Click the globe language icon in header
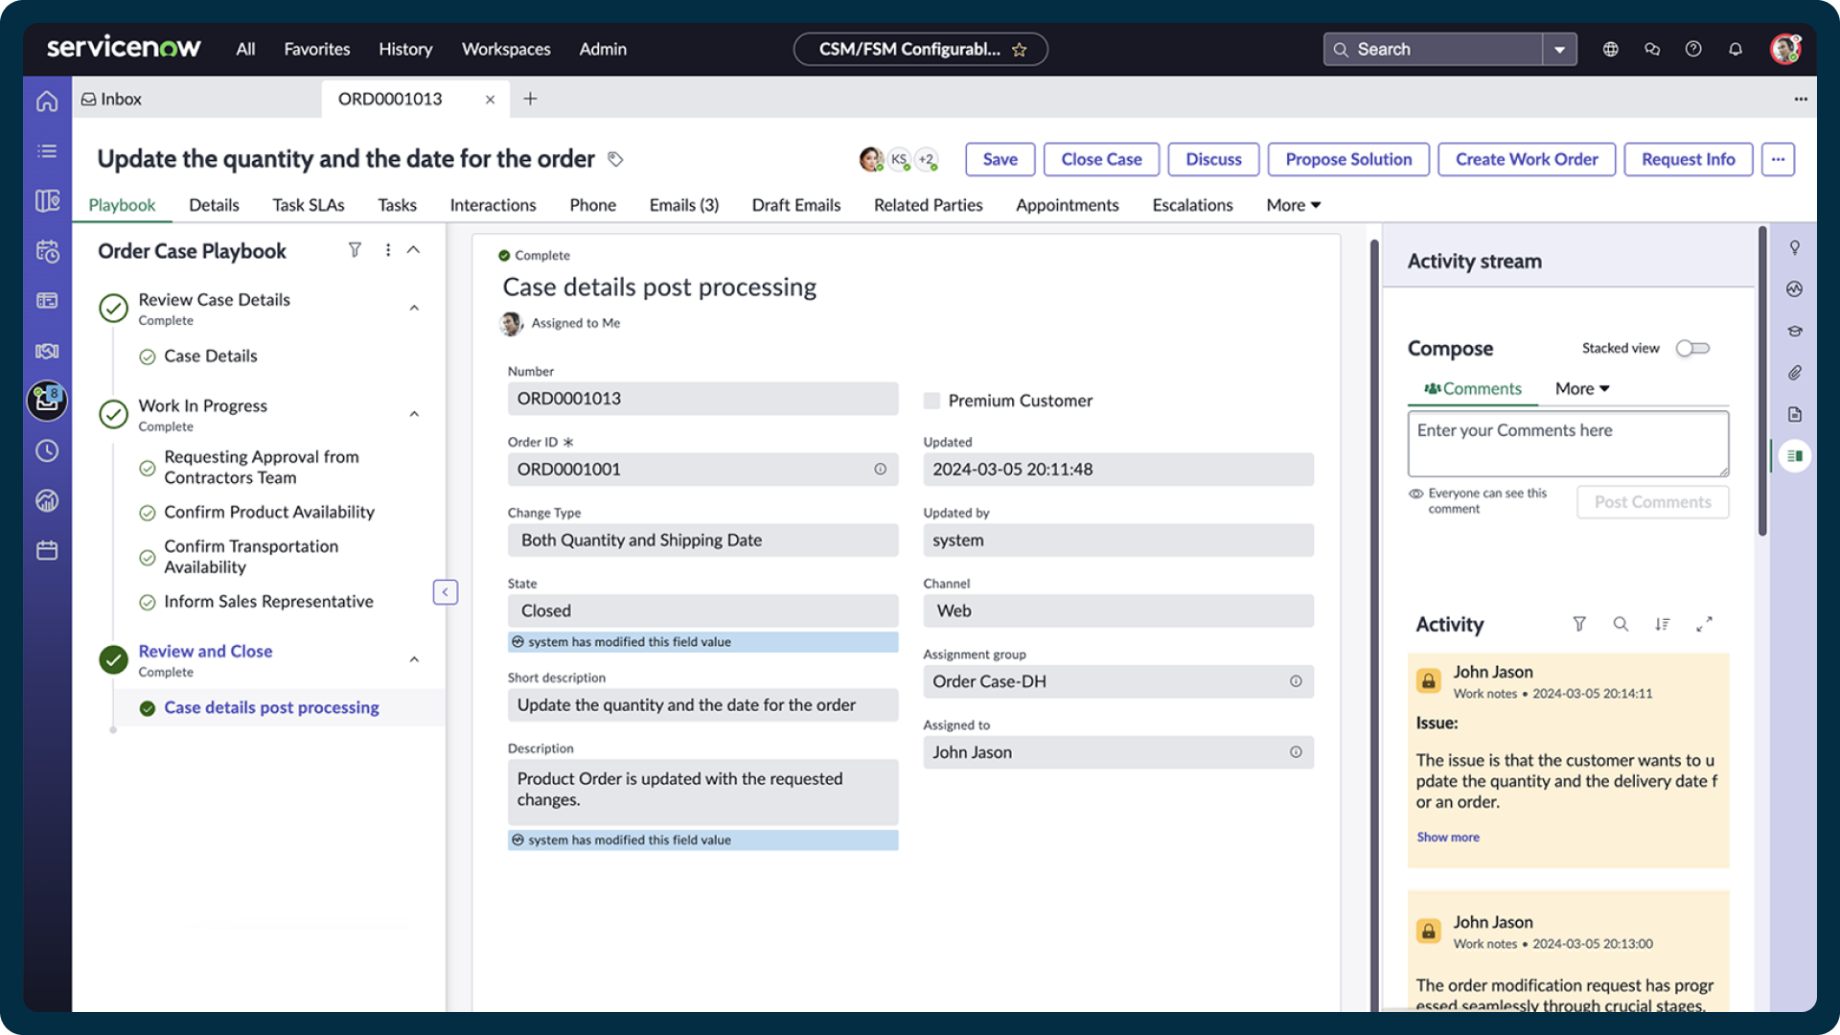The width and height of the screenshot is (1840, 1035). 1610,49
